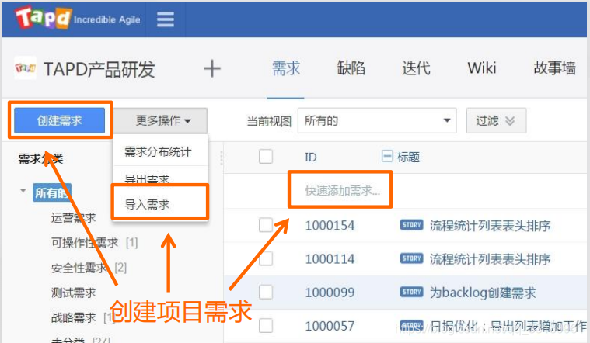This screenshot has width=590, height=343.
Task: Open requirement 为backlog创建需求
Action: pos(483,293)
